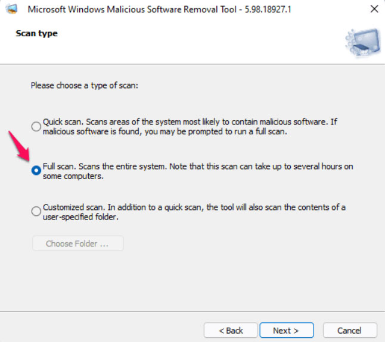Click "Please choose a type of scan" prompt
Viewport: 385px width, 342px height.
tap(85, 86)
